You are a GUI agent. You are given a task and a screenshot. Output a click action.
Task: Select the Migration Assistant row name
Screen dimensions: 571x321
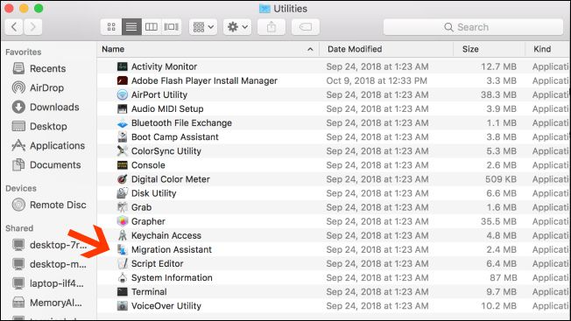[x=171, y=250]
